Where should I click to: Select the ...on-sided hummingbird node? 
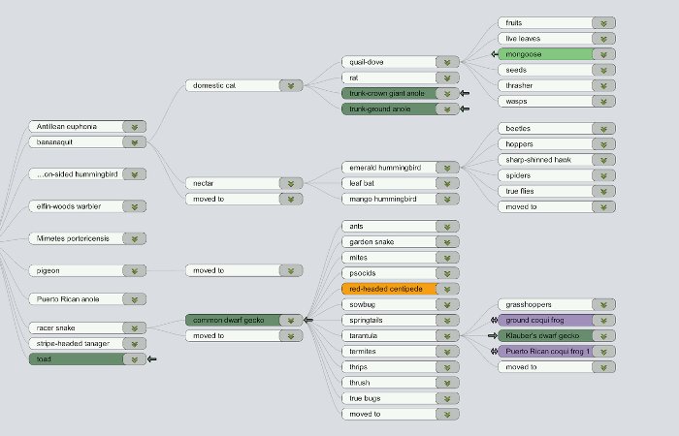click(x=87, y=174)
